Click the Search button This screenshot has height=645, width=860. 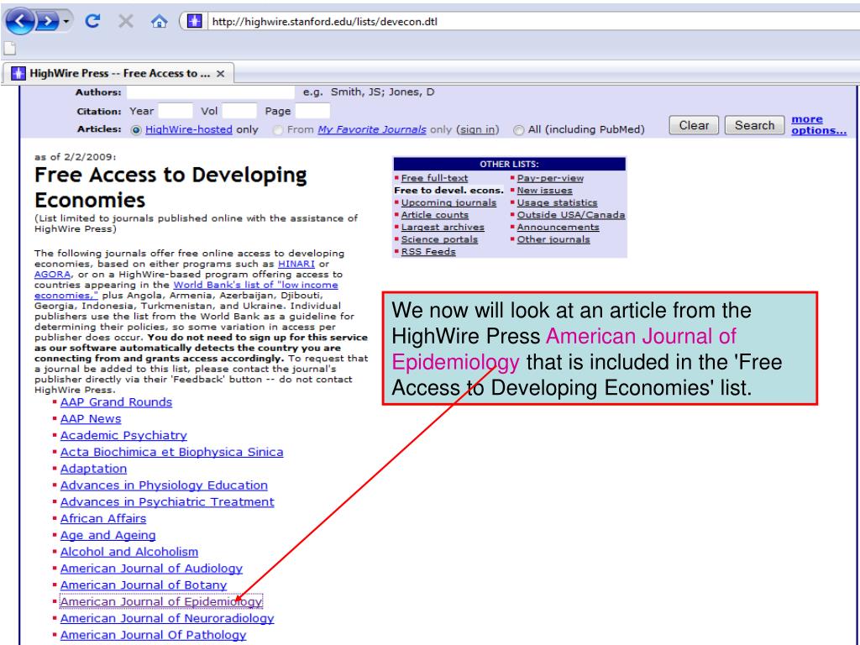pos(754,126)
